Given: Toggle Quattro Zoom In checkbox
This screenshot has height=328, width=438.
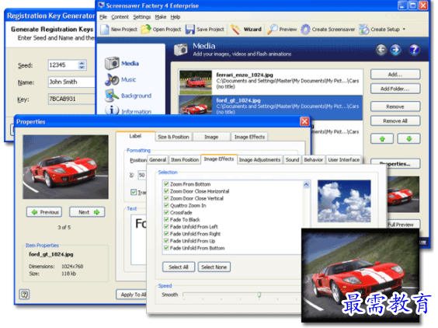Looking at the screenshot, I should 166,205.
